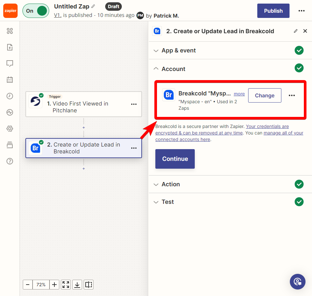
Task: Open the top-right Zap options menu
Action: click(302, 11)
